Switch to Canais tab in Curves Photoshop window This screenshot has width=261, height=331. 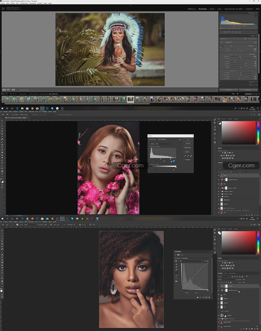click(226, 273)
